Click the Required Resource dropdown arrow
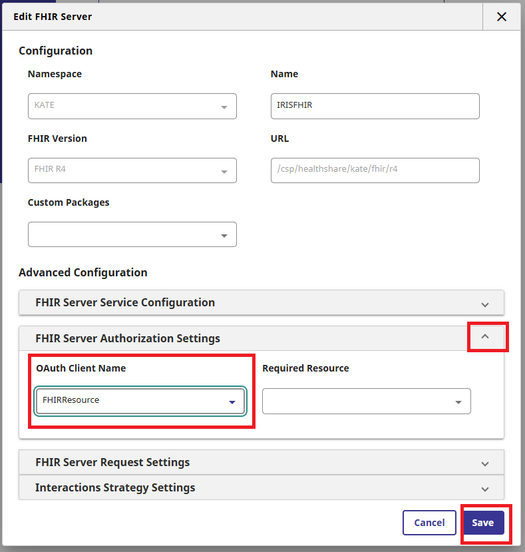 point(458,402)
